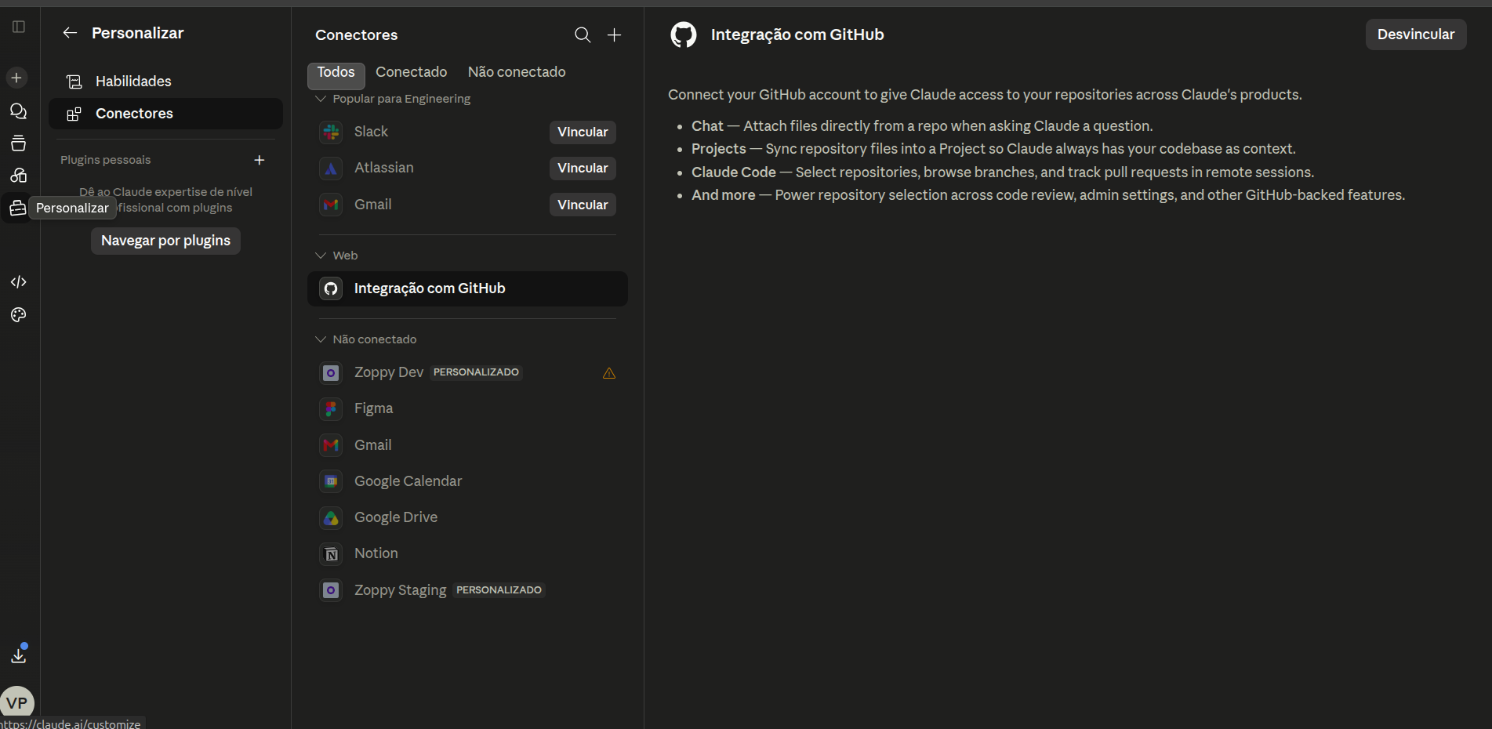Click the Figma logo icon
Viewport: 1492px width, 729px height.
331,408
